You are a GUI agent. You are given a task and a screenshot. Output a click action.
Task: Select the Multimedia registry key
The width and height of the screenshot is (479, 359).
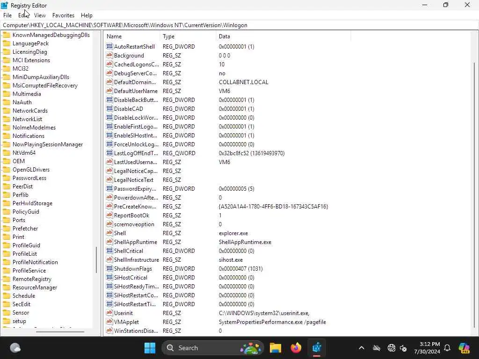click(27, 93)
